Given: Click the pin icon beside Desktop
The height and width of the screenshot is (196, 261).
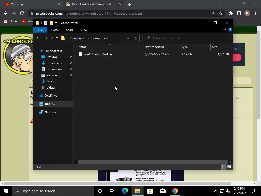Looking at the screenshot, I should (71, 57).
